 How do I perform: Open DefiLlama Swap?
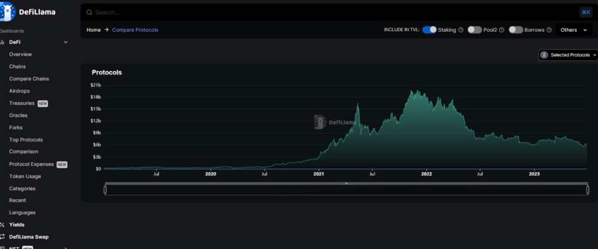coord(29,237)
